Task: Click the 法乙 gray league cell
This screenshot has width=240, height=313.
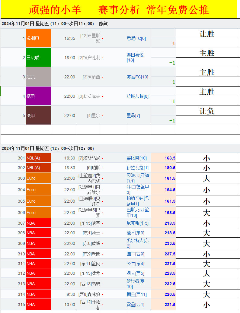Action: point(38,77)
